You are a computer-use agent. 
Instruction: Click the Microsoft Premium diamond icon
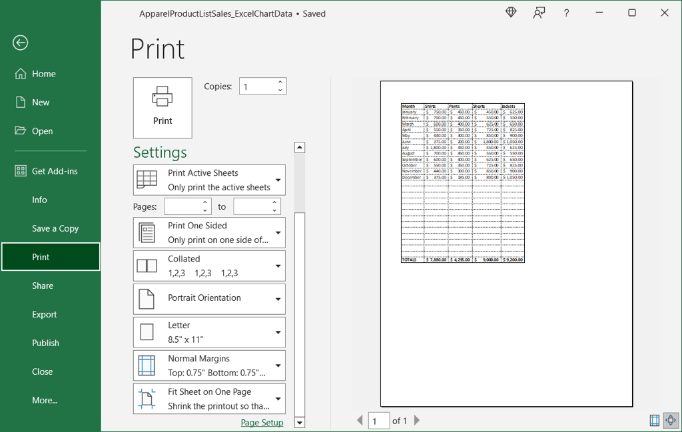511,13
